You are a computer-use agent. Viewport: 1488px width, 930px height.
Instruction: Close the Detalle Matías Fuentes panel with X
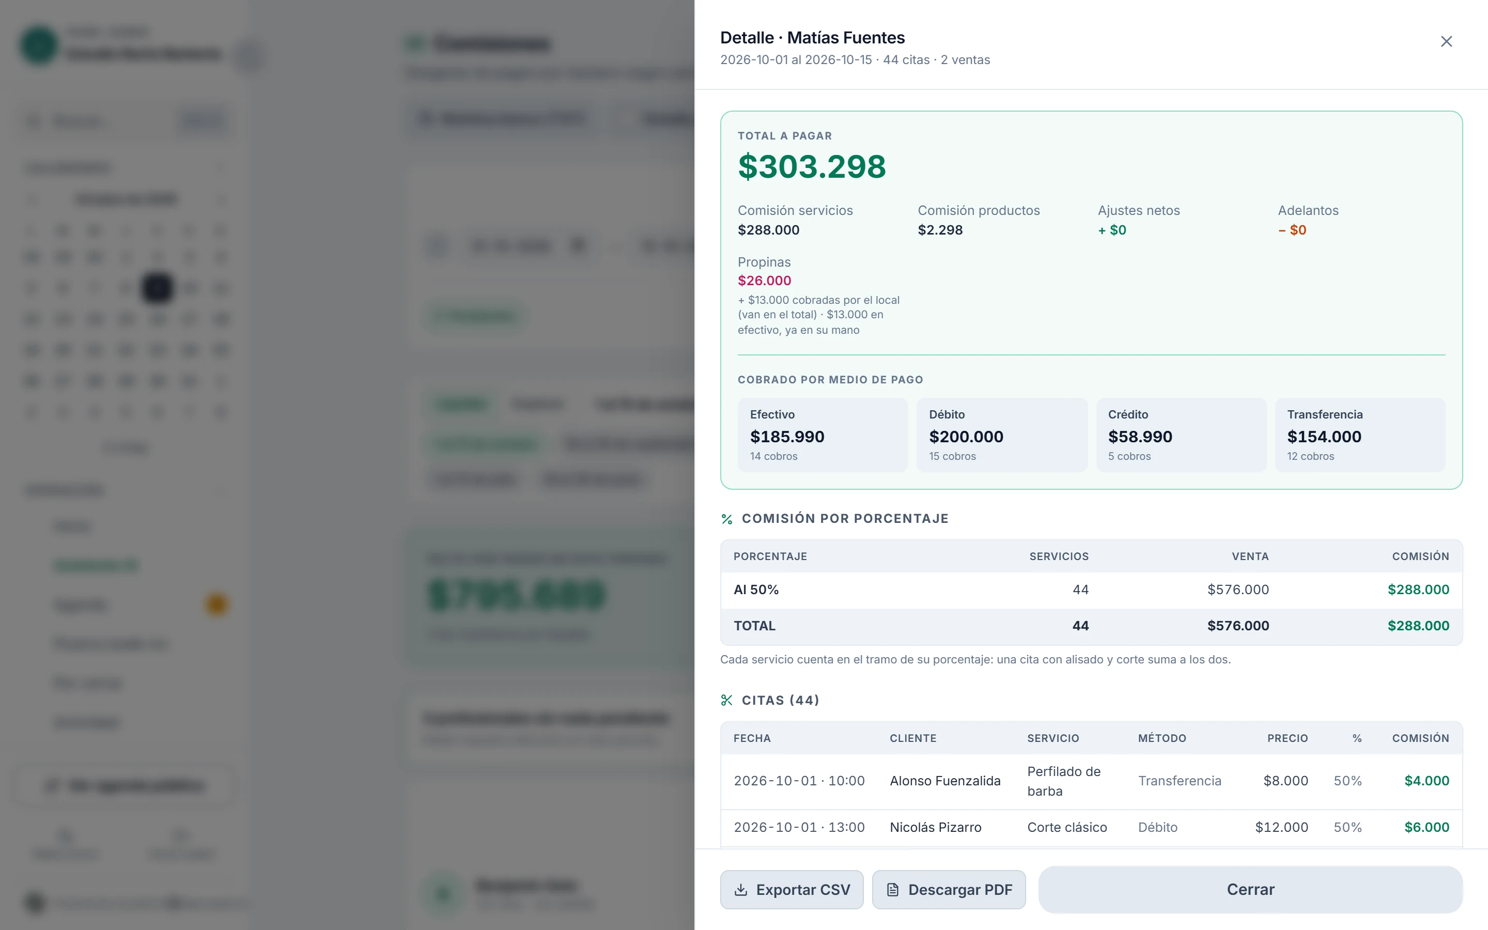pos(1446,41)
